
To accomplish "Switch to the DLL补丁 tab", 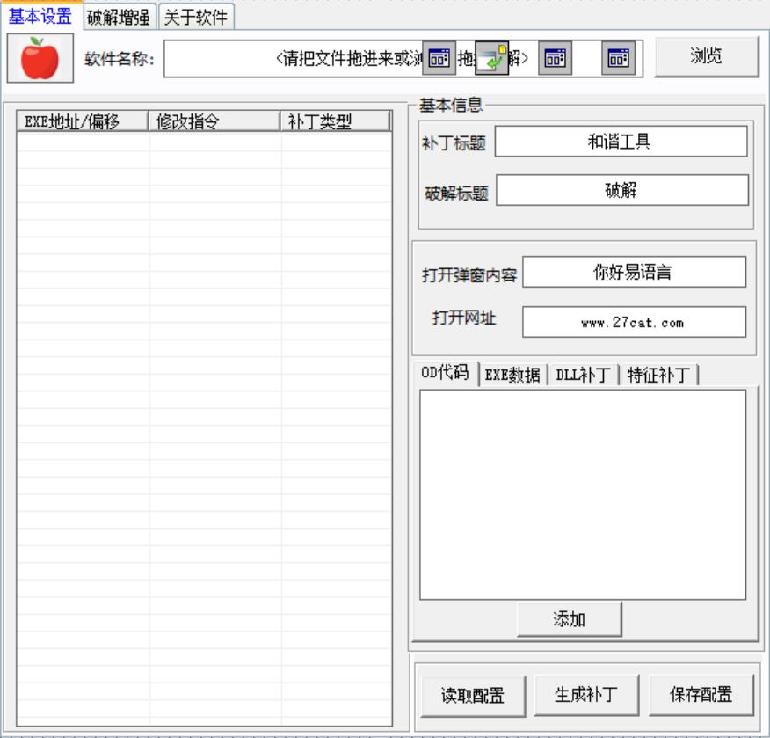I will coord(583,376).
